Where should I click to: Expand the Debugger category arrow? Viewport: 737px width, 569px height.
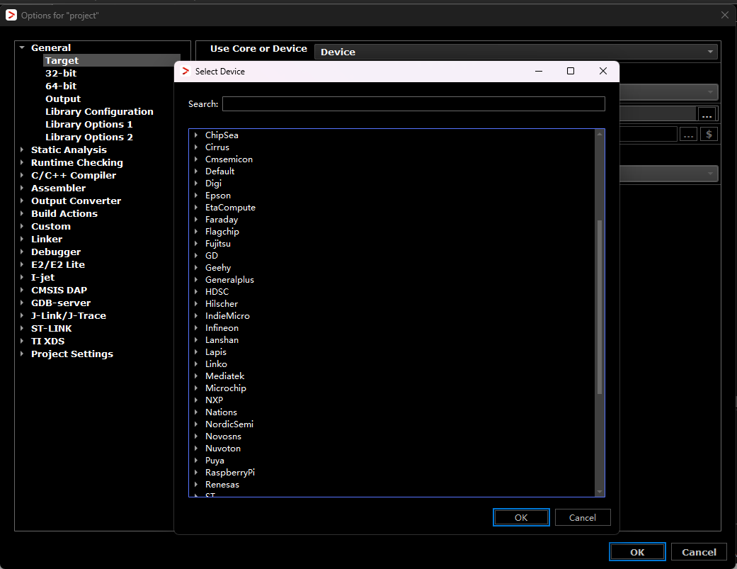(x=22, y=252)
